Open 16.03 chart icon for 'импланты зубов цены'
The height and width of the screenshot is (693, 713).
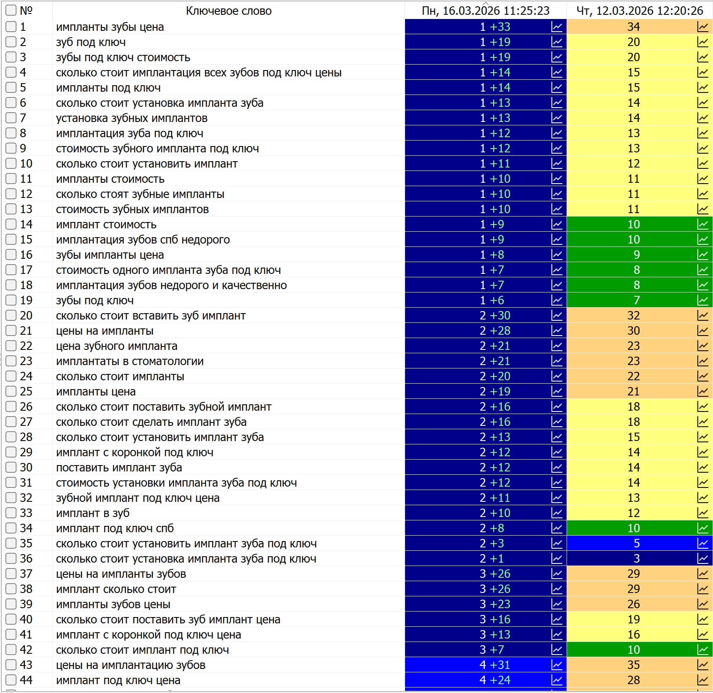[x=557, y=604]
